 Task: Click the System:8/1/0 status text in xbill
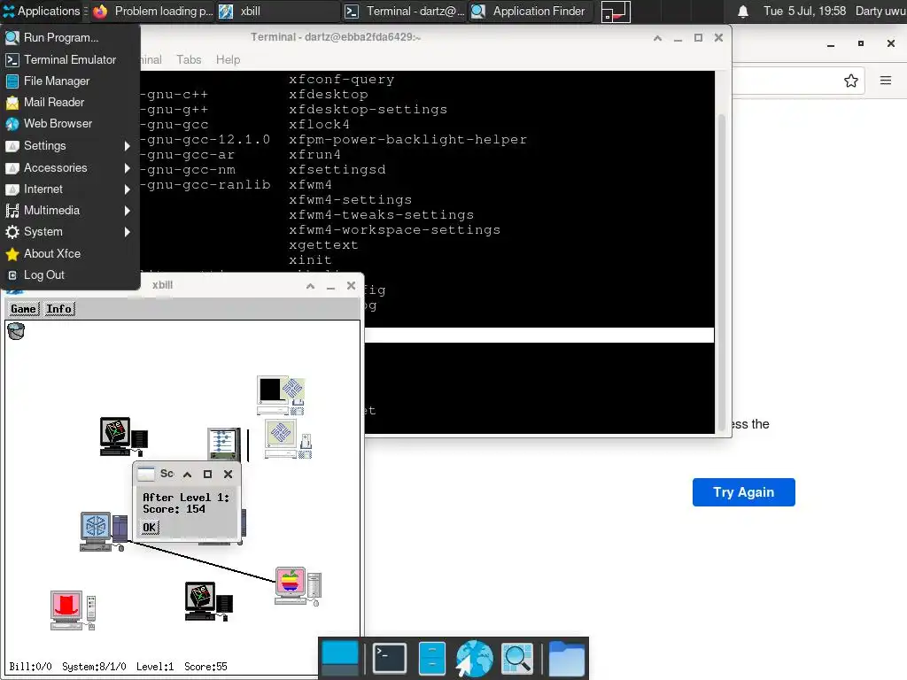tap(94, 667)
